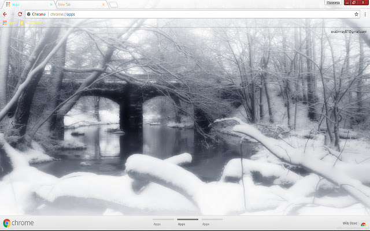Close the Apps tab
Screen dimensions: 370x231
(x=51, y=5)
